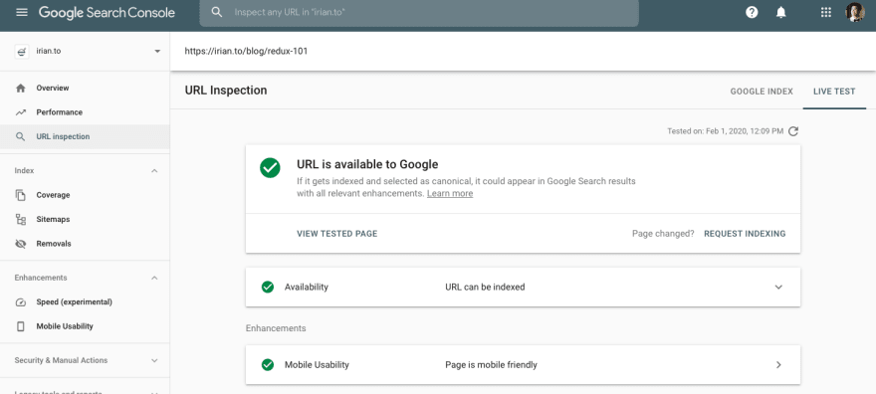876x394 pixels.
Task: Follow the Learn more link
Action: [x=450, y=194]
